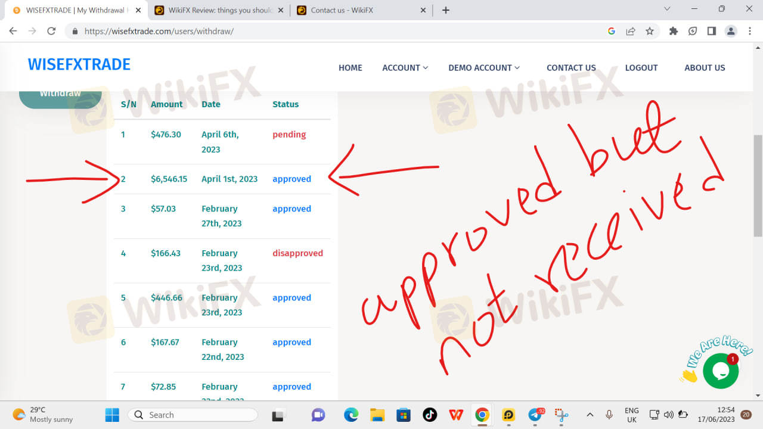Open the ENG UK language switcher

pos(632,415)
